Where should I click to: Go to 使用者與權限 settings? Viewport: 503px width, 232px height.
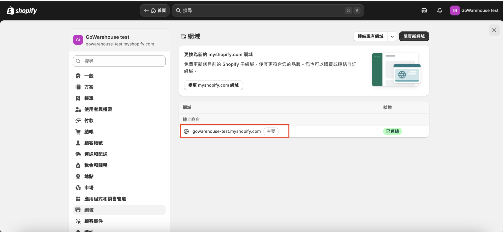pos(98,109)
